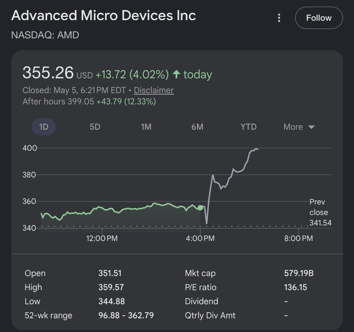Open the three-dot more options menu
The width and height of the screenshot is (354, 332).
coord(279,18)
